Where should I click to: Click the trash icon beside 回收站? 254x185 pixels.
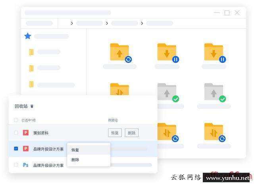coord(32,106)
